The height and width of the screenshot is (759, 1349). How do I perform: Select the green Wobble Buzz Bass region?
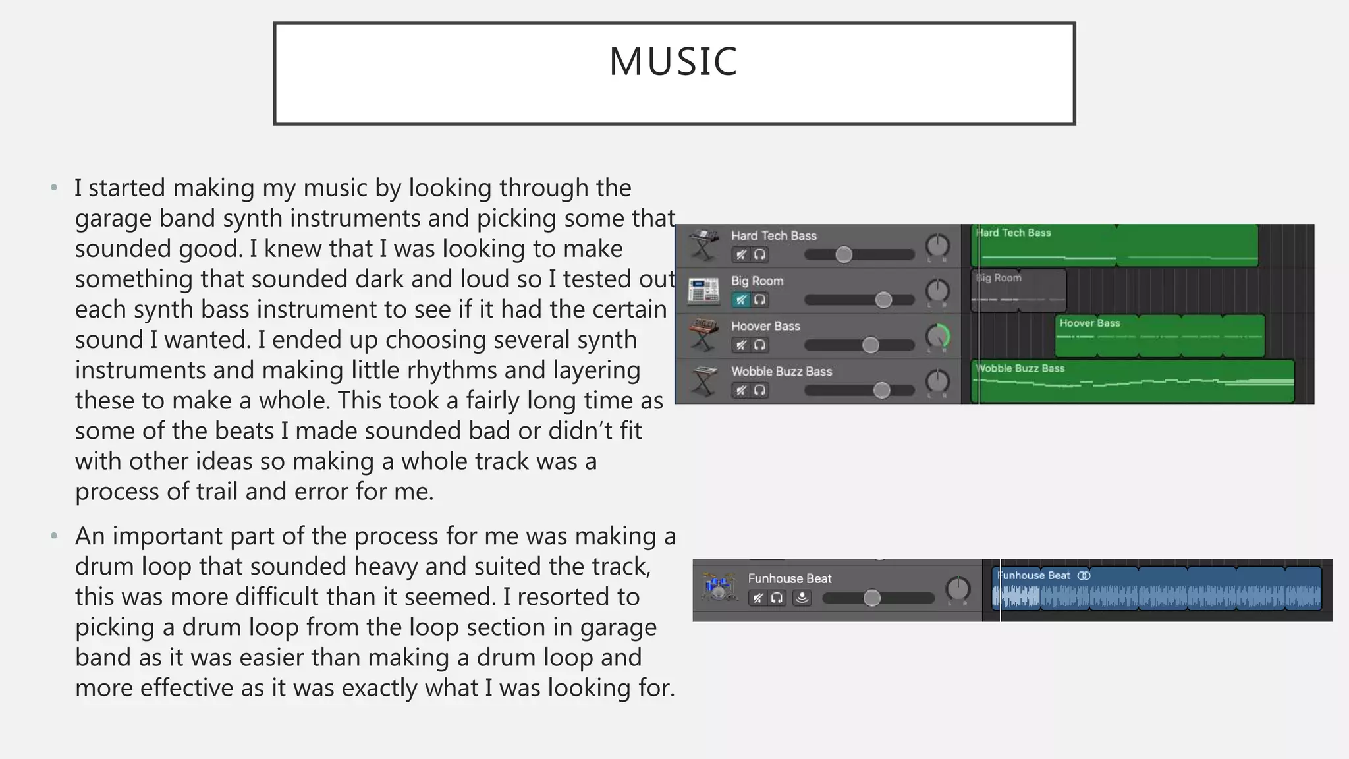coord(1132,381)
